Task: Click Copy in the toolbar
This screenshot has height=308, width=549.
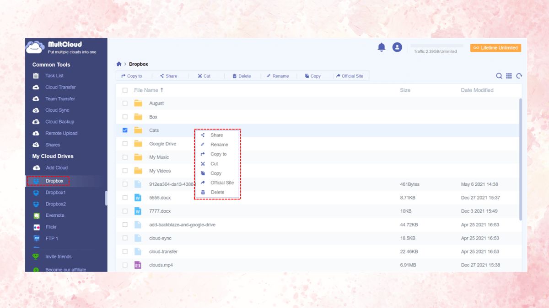Action: (x=313, y=76)
